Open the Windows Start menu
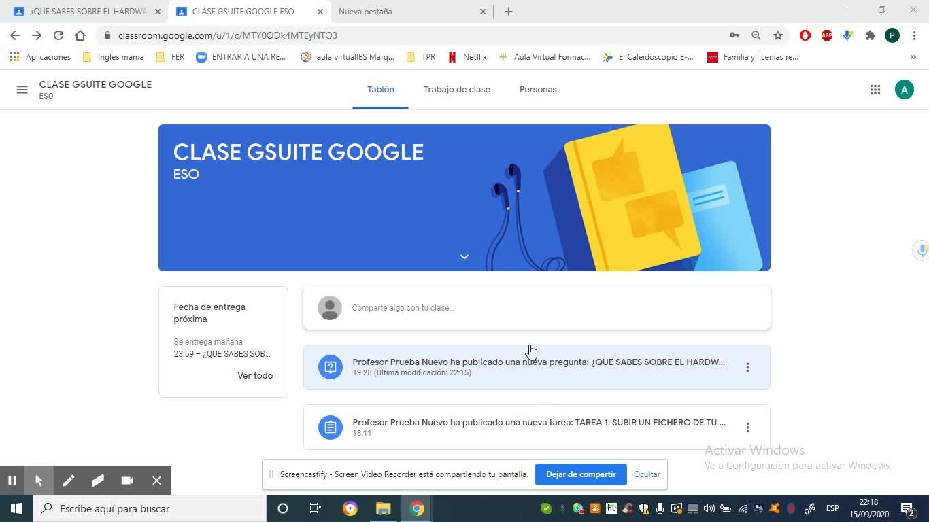 [16, 508]
